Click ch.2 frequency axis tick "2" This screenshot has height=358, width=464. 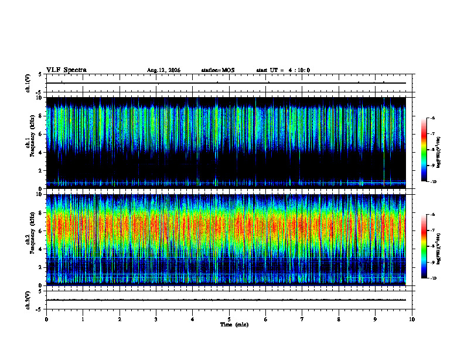tap(41, 267)
